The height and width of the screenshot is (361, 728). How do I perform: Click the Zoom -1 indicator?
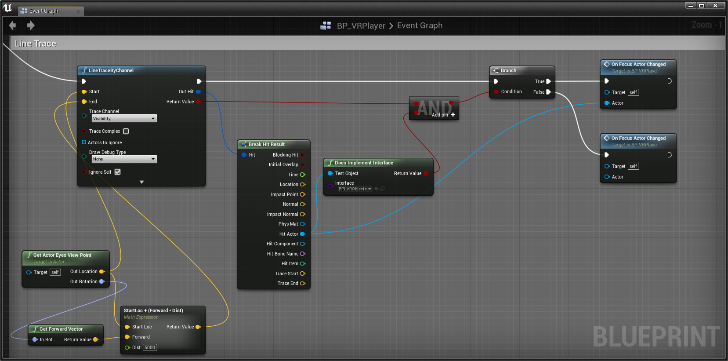pyautogui.click(x=706, y=25)
